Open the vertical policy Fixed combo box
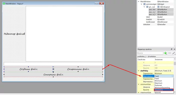This screenshot has width=176, height=95. [x=164, y=76]
